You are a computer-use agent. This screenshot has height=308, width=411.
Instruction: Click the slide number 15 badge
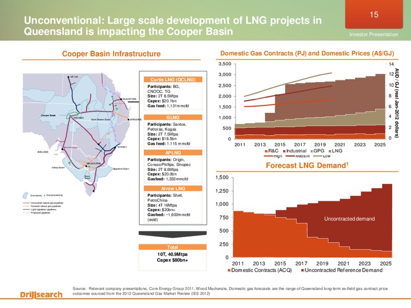374,14
